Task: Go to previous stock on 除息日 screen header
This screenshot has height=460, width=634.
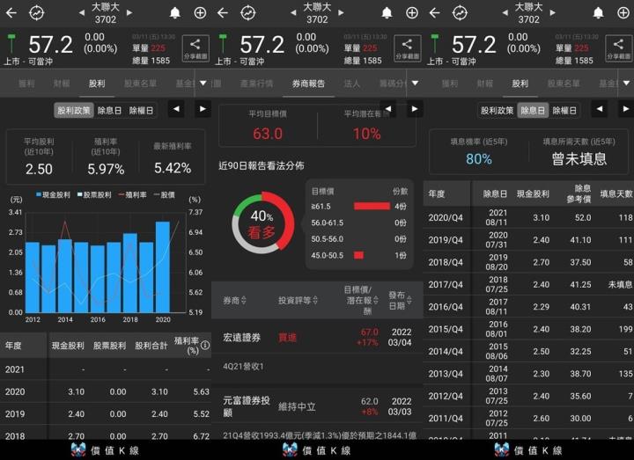Action: tap(505, 13)
